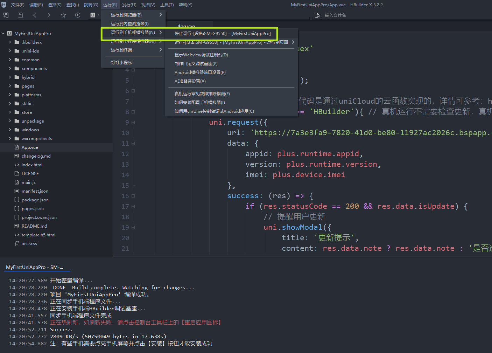Screen dimensions: 492x353
Task: Open 如何用chrome控制台调试Android应用(C)
Action: click(231, 111)
